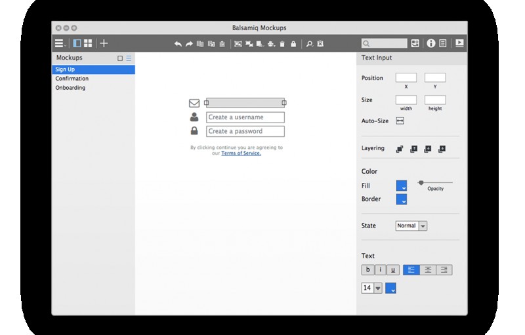The image size is (525, 335).
Task: Open the toolbar align dropdown icon
Action: [272, 44]
